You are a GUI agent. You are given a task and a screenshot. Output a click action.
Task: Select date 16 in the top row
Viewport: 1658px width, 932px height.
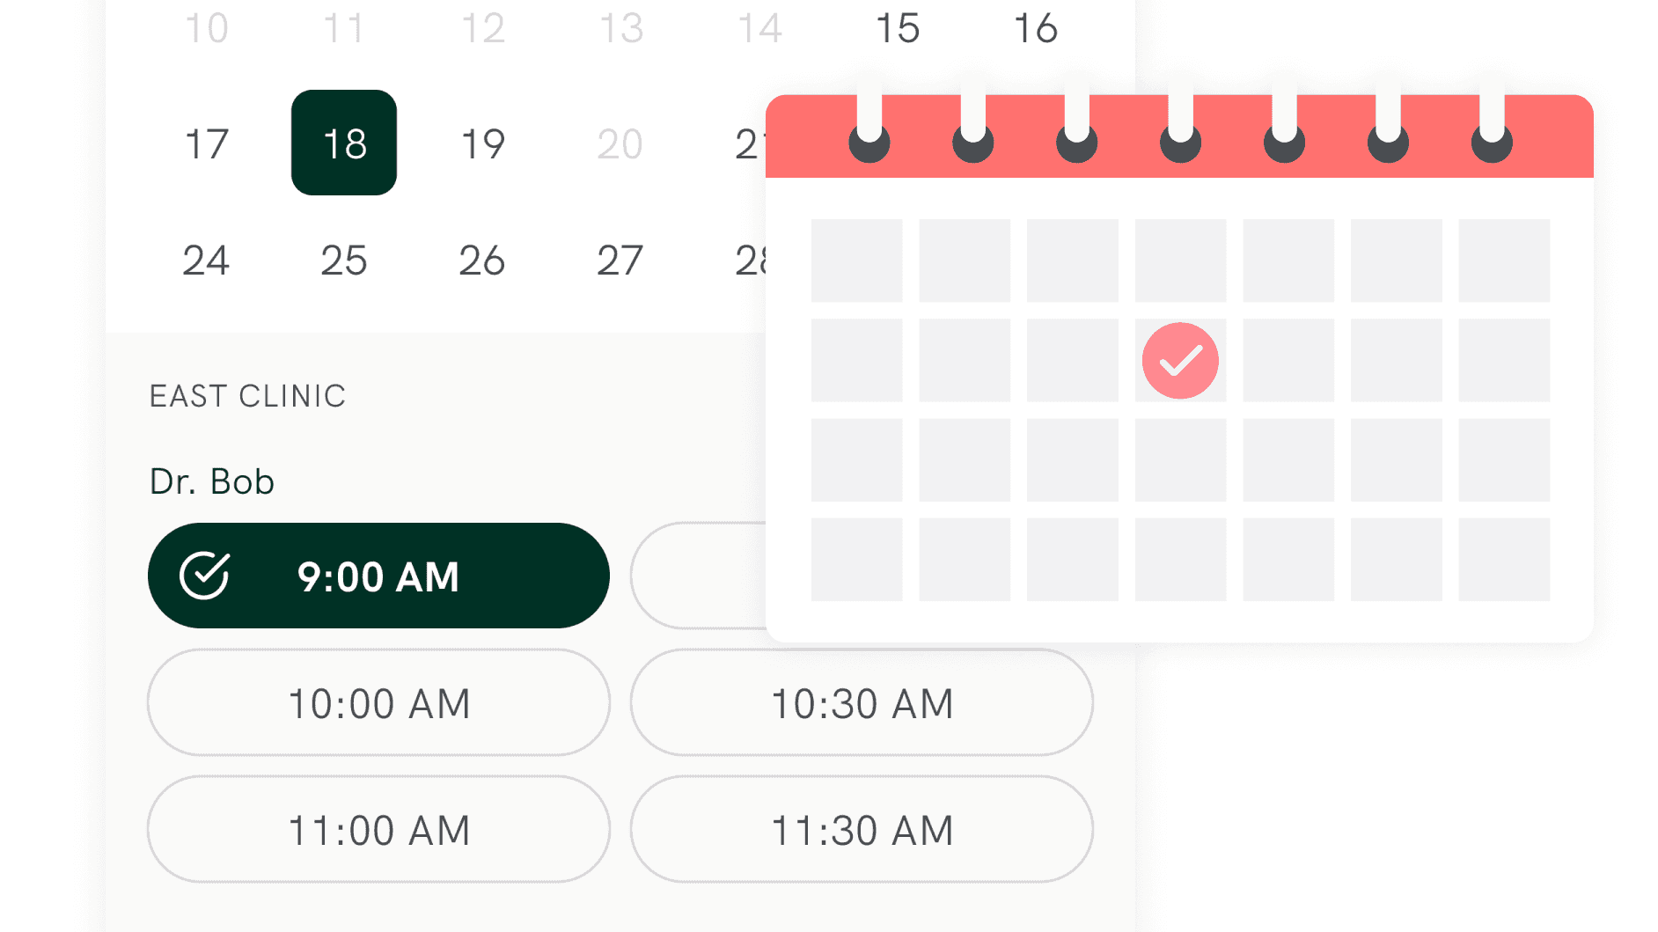coord(1036,28)
